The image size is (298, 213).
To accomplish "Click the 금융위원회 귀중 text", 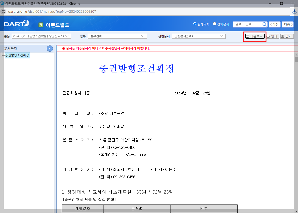I will pos(76,93).
